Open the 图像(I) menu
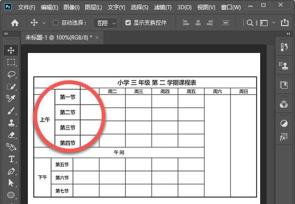Screen dimensions: 295x204 [72, 7]
